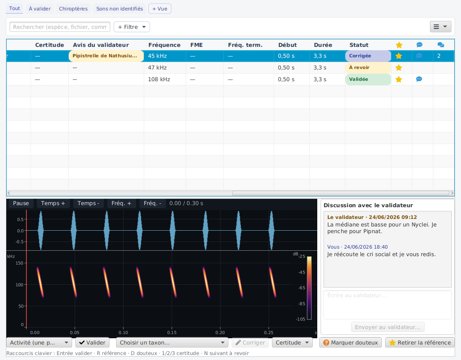The height and width of the screenshot is (360, 461).
Task: Click the star icon in column header
Action: (399, 45)
